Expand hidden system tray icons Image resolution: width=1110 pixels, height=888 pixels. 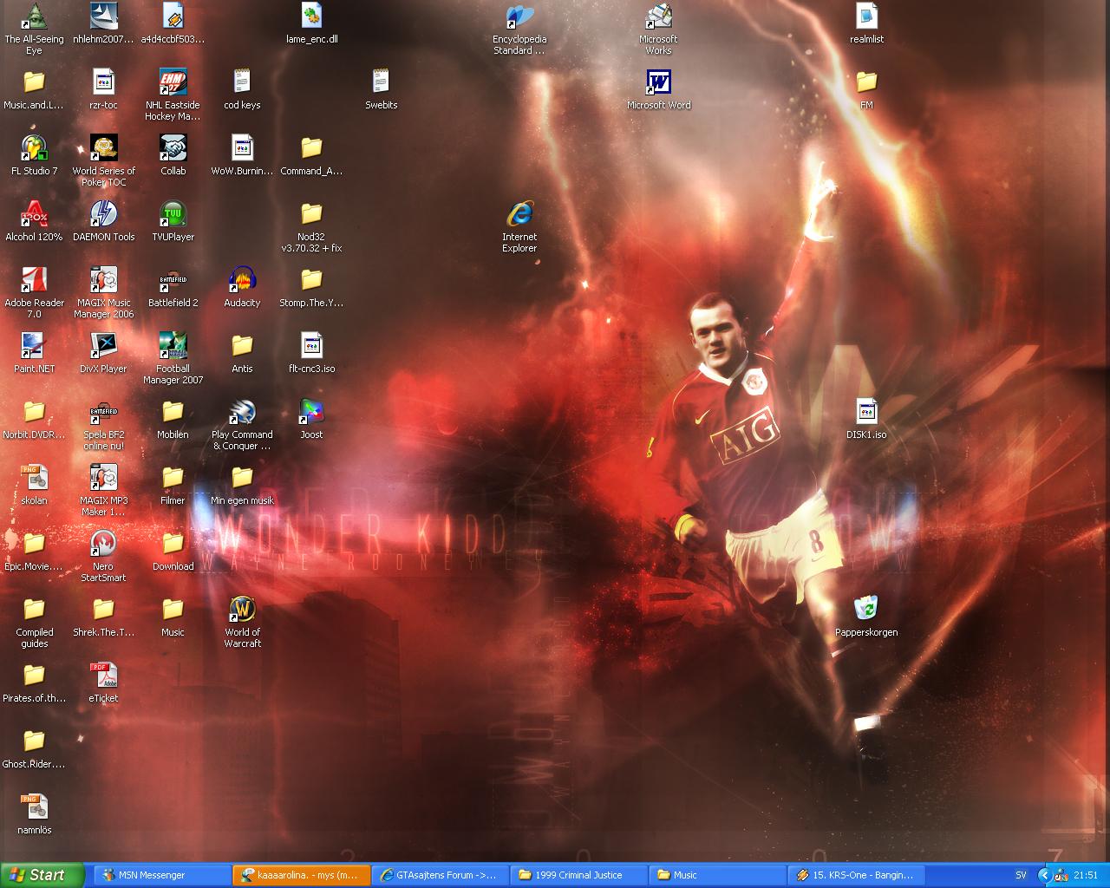tap(1044, 876)
